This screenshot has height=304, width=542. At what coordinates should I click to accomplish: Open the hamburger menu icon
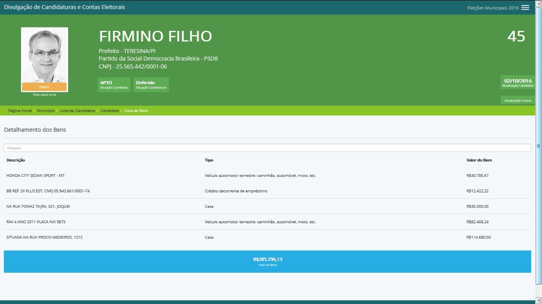click(x=525, y=8)
